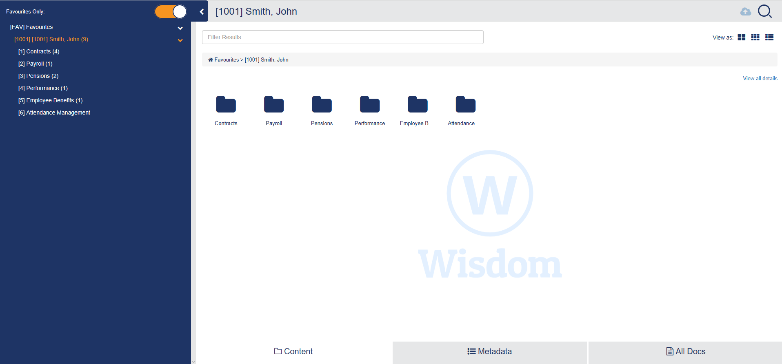Viewport: 782px width, 364px height.
Task: Select [2] Payroll (1) in sidebar
Action: pos(36,64)
